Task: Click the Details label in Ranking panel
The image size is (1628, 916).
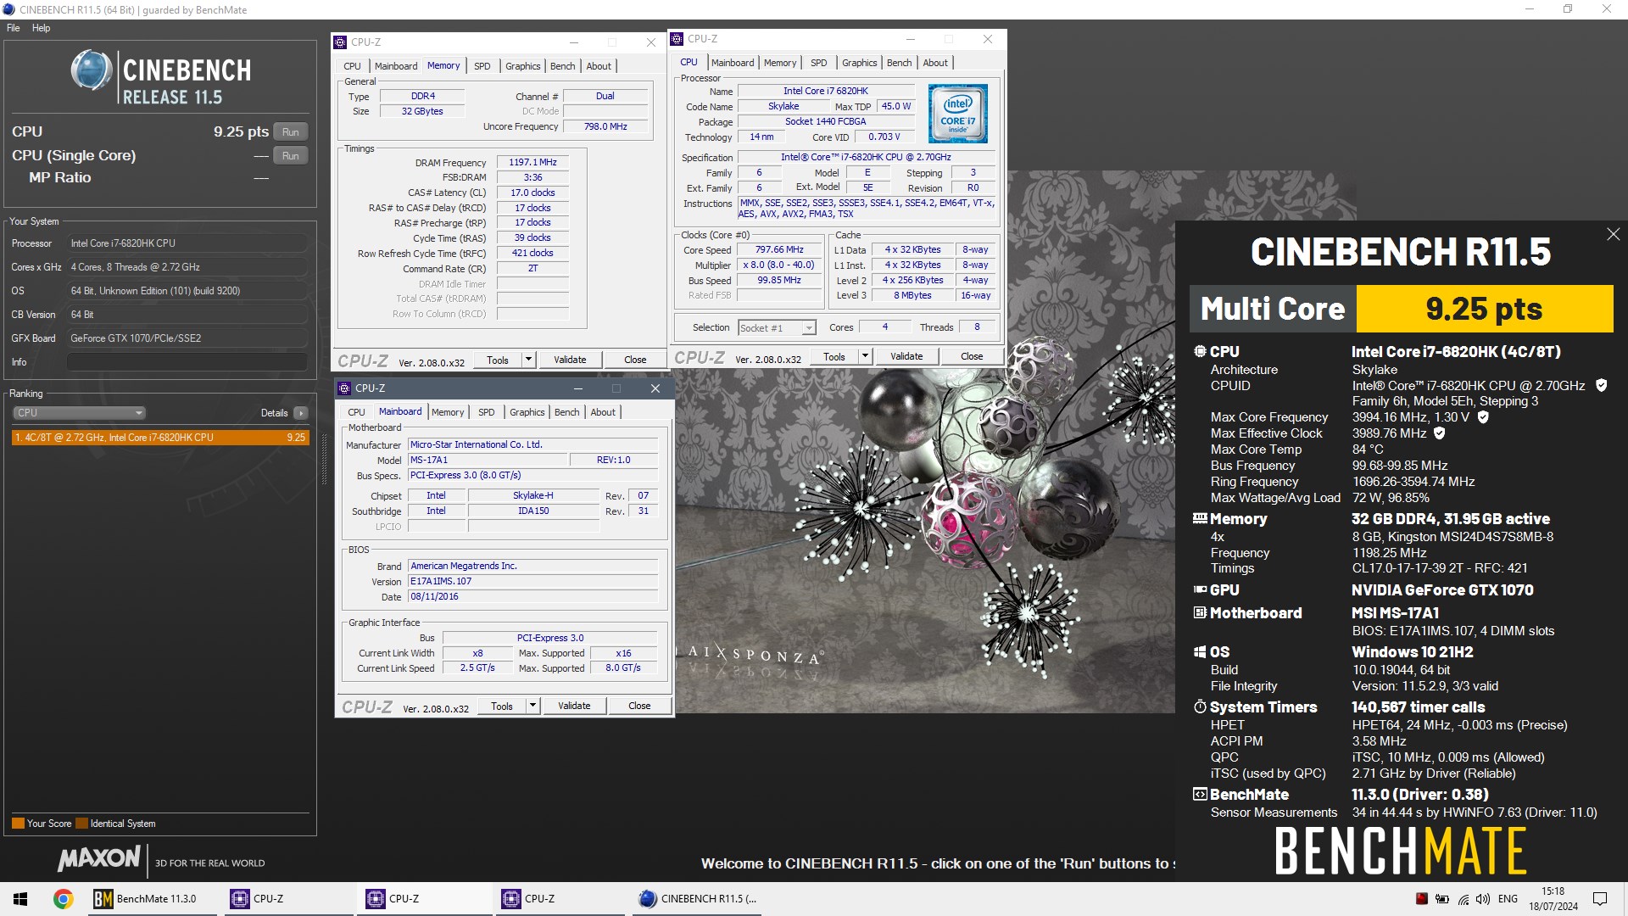Action: click(274, 413)
